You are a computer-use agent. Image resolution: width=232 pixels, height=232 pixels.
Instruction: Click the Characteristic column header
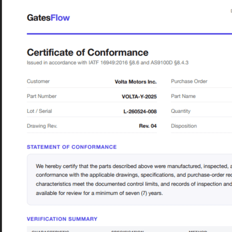point(50,231)
